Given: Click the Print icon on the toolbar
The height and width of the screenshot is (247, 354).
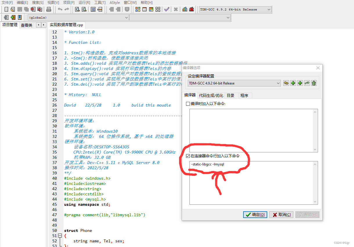Looking at the screenshot, I should pos(49,9).
